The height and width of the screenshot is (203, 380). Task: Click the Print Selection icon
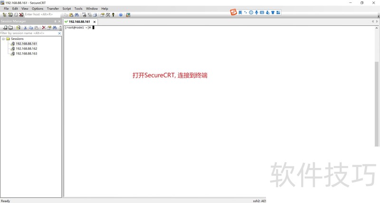(x=90, y=15)
